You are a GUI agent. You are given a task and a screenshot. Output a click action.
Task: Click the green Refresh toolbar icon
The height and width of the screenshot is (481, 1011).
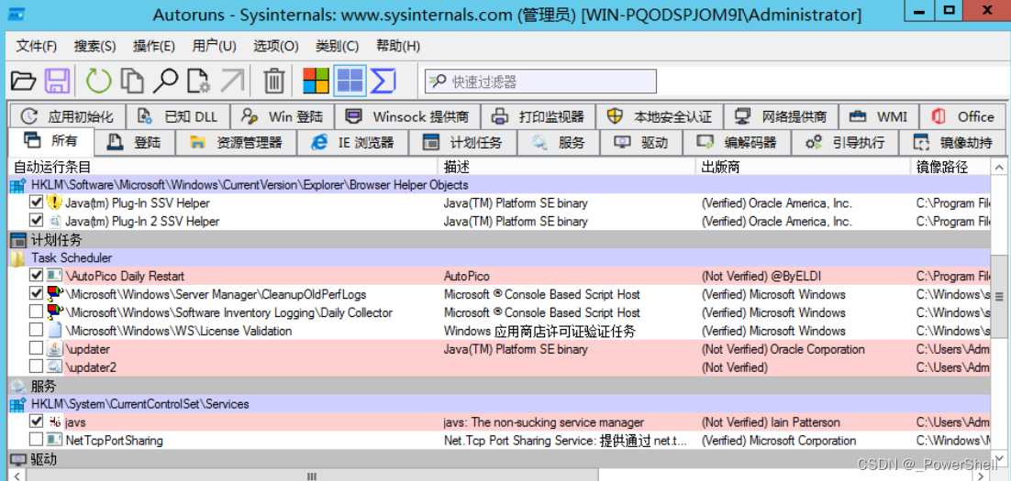point(99,82)
